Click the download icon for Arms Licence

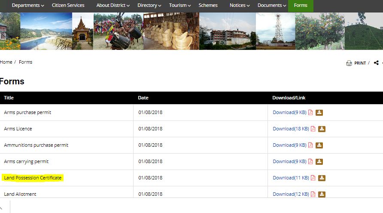(322, 129)
